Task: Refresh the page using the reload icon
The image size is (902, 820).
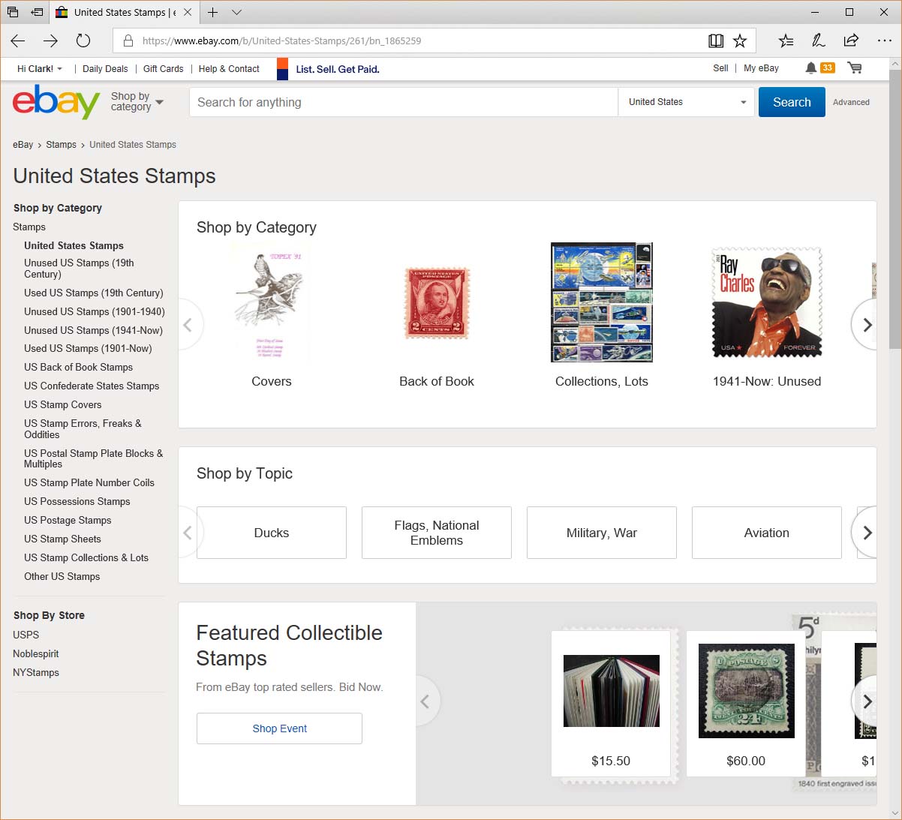Action: pos(83,41)
